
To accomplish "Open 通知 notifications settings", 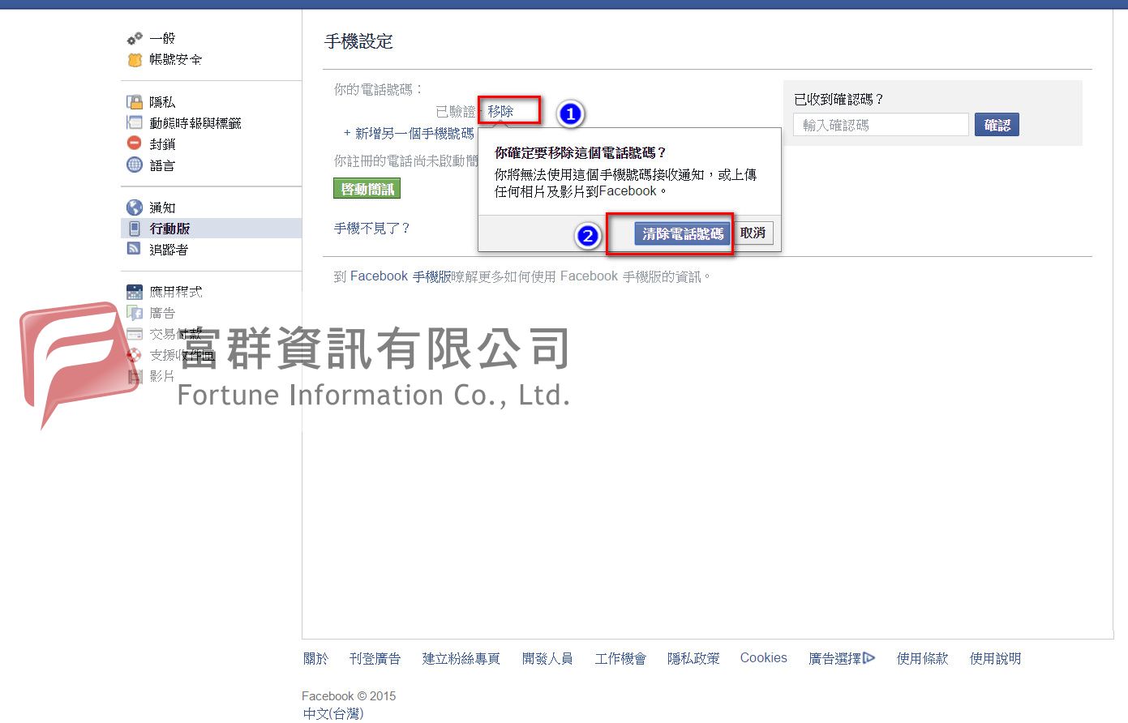I will tap(162, 207).
